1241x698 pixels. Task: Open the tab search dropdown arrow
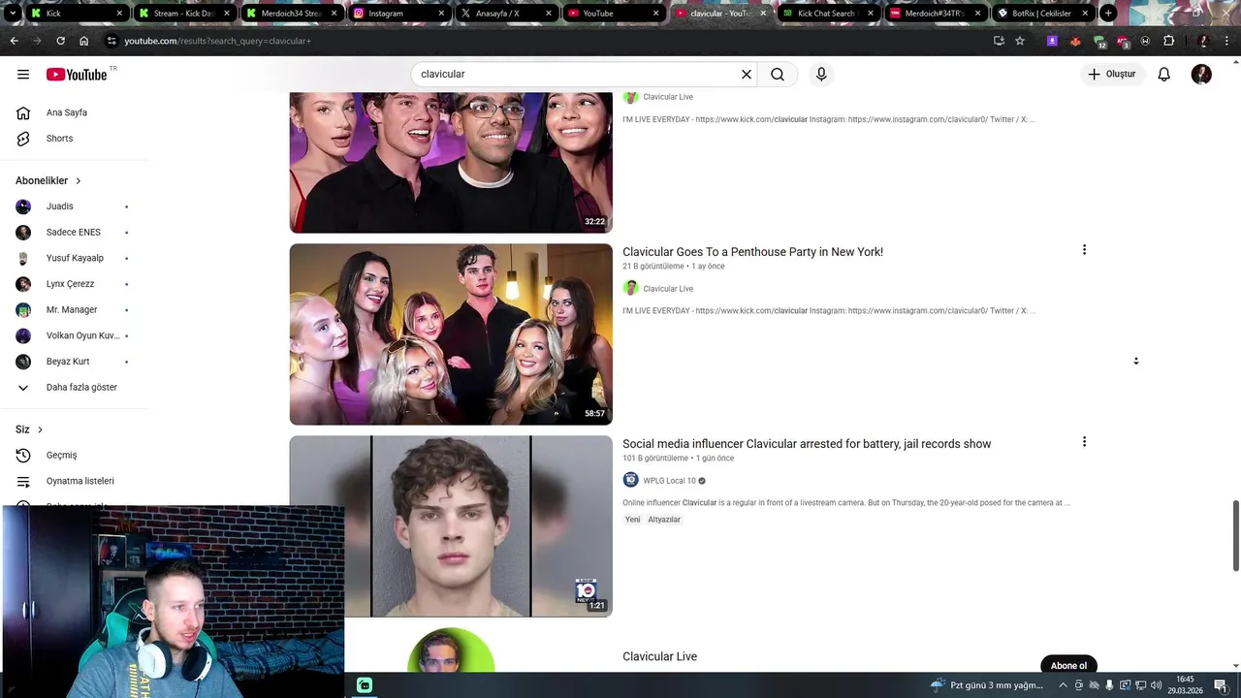click(13, 14)
